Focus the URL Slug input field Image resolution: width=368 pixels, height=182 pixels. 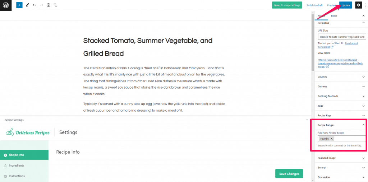click(341, 37)
